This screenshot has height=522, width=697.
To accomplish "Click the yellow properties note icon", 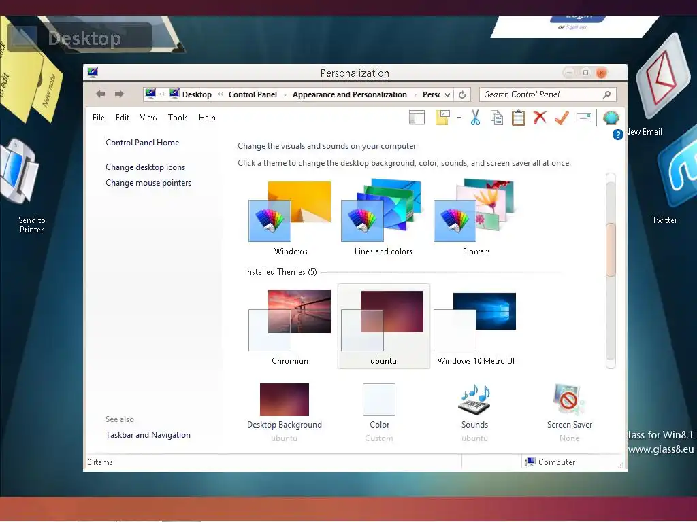I will (442, 118).
